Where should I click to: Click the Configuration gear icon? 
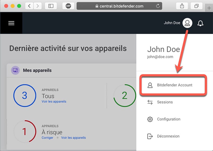[x=150, y=119]
